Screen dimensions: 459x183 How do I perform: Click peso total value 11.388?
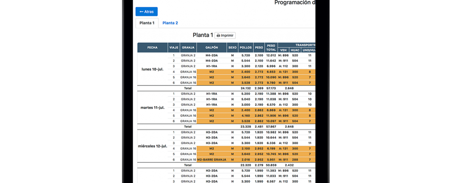pos(271,93)
